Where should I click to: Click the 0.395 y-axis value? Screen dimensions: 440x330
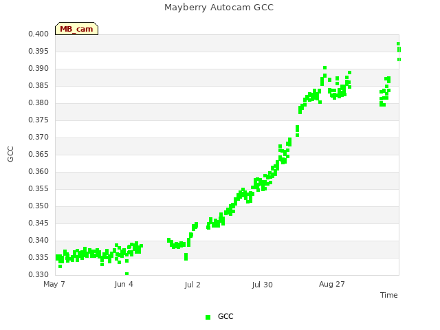38,52
